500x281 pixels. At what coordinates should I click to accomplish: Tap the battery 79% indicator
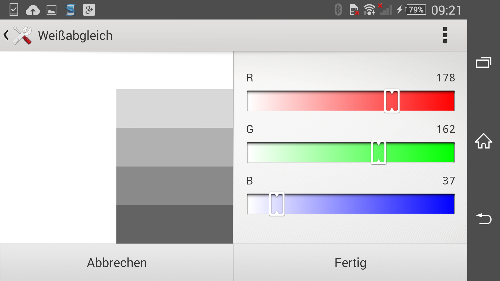[416, 10]
